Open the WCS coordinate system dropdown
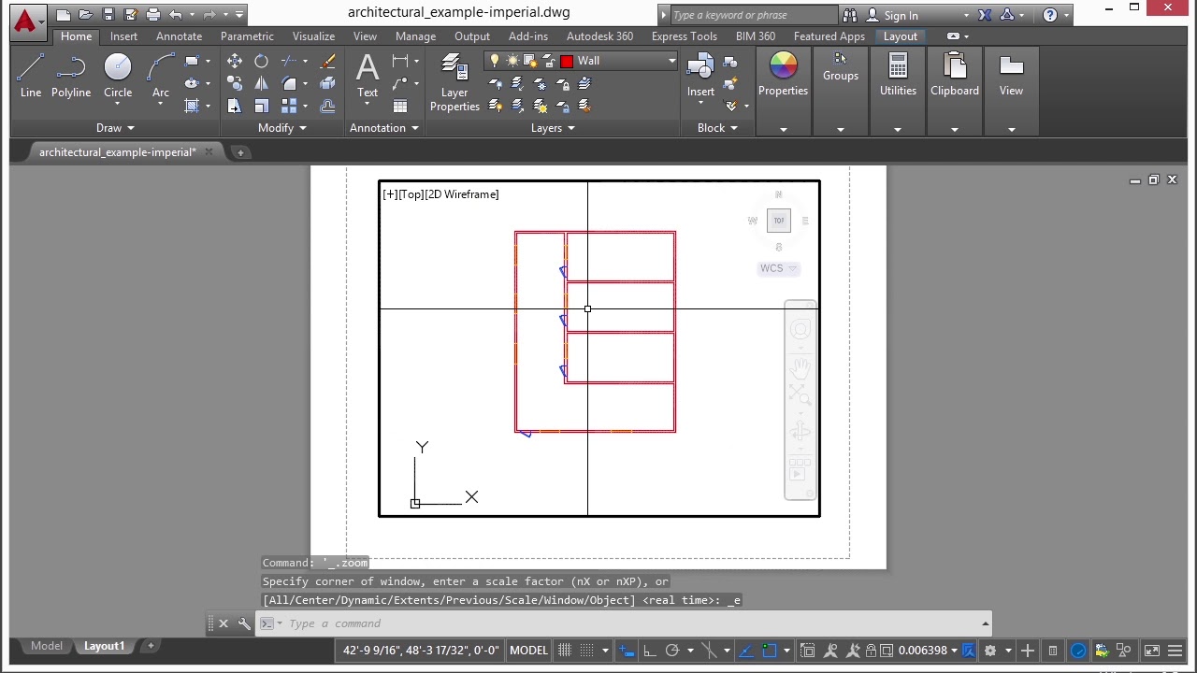Screen dimensions: 1197x673 tap(778, 268)
